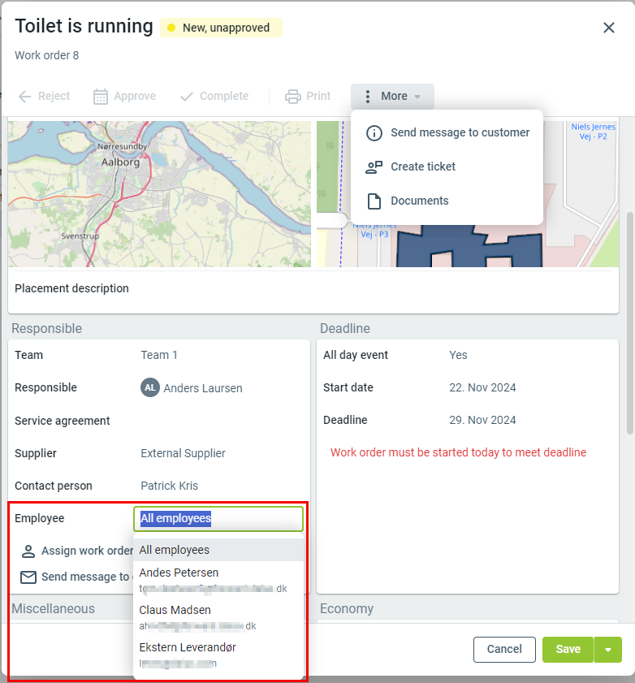The height and width of the screenshot is (683, 635).
Task: Click the Send message envelope icon
Action: (x=28, y=577)
